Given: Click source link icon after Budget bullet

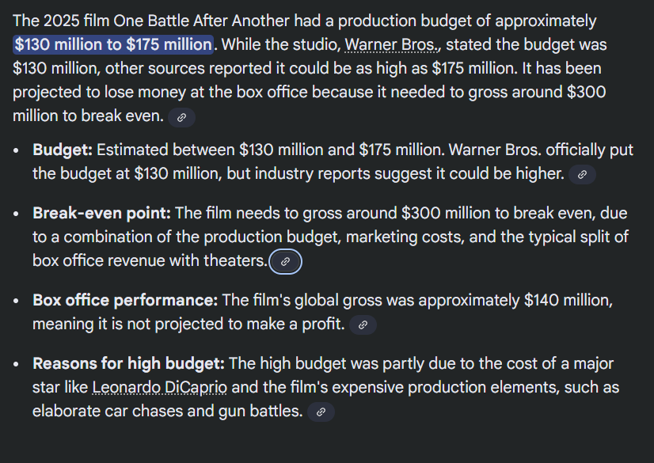Looking at the screenshot, I should pyautogui.click(x=582, y=174).
